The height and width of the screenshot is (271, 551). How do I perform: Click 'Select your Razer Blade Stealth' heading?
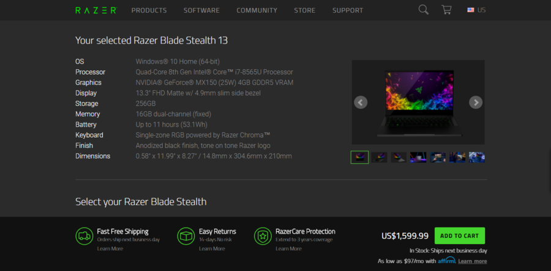tap(141, 202)
